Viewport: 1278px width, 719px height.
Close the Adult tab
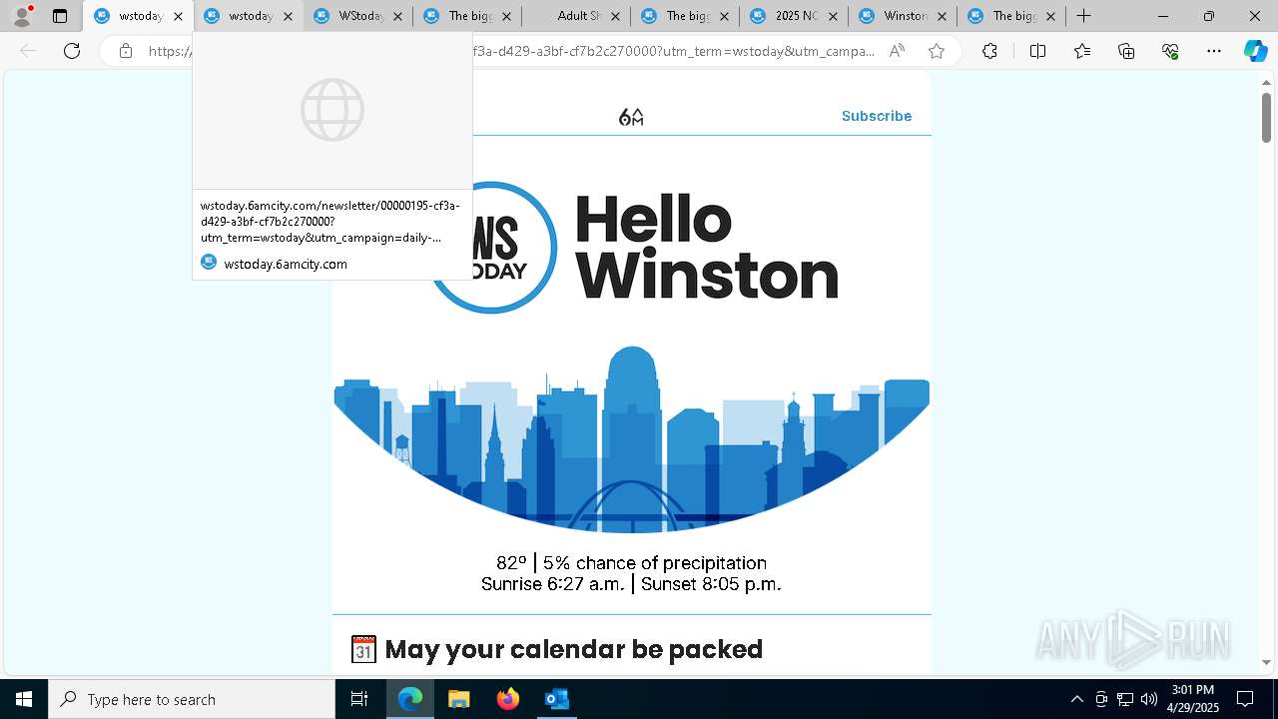point(614,16)
